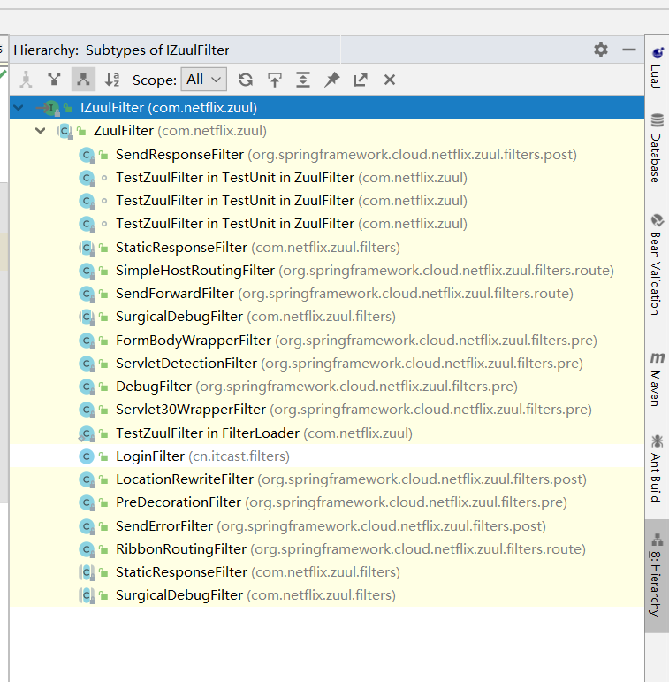The width and height of the screenshot is (669, 682).
Task: Open the Database side tool window
Action: point(657,148)
